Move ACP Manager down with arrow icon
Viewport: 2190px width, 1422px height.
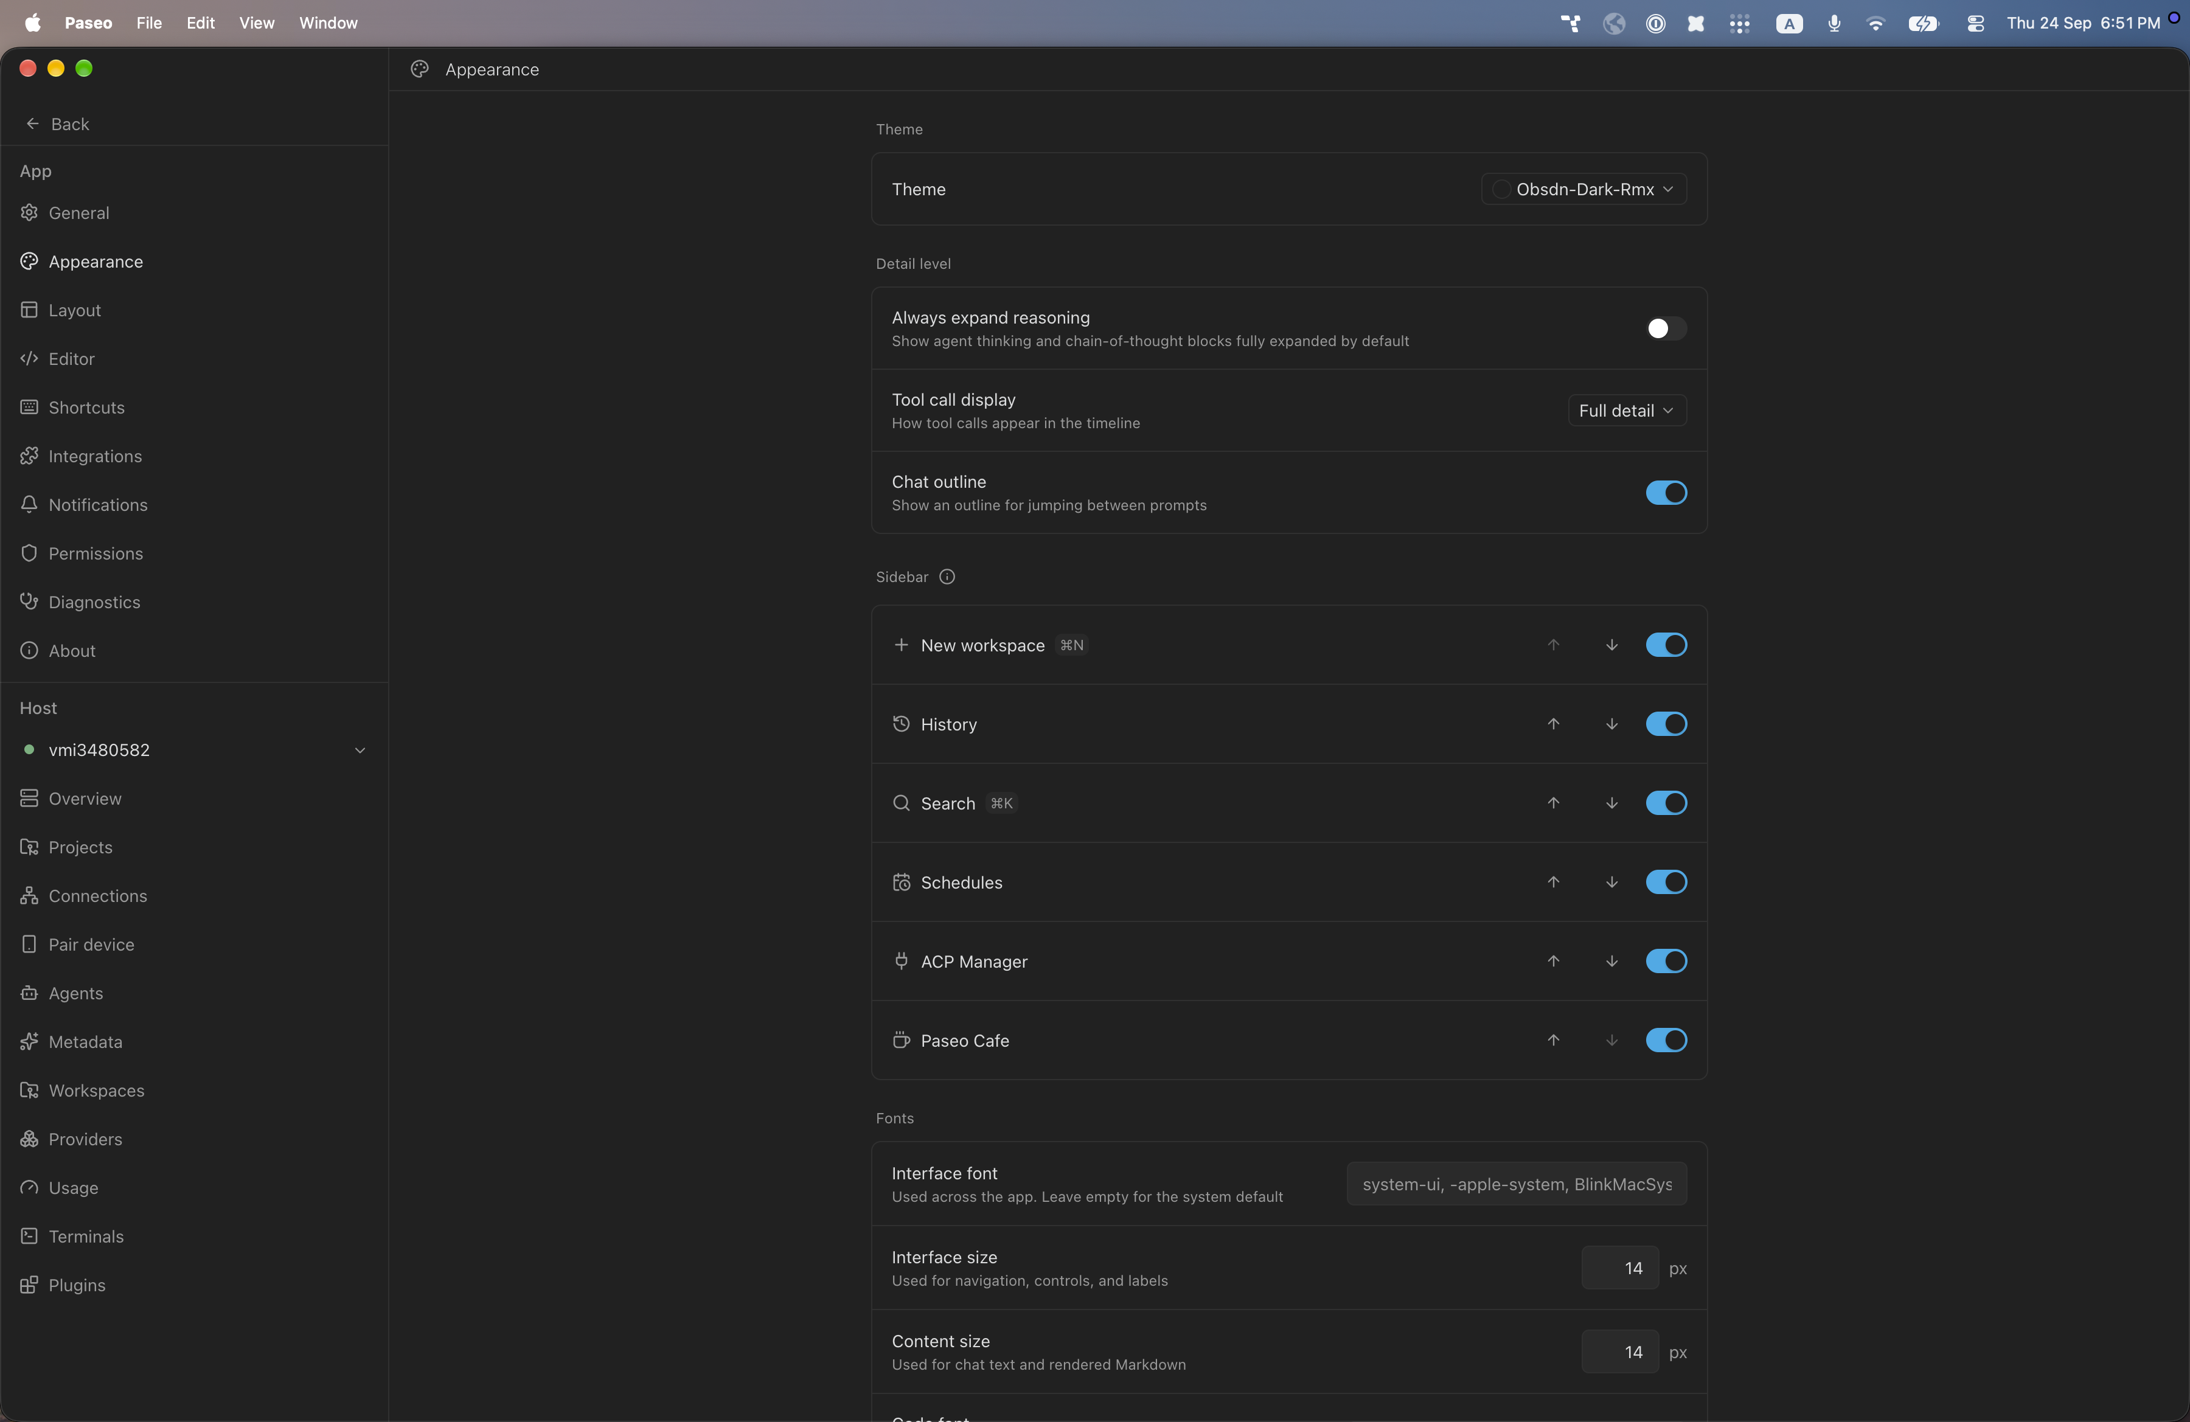[x=1611, y=961]
